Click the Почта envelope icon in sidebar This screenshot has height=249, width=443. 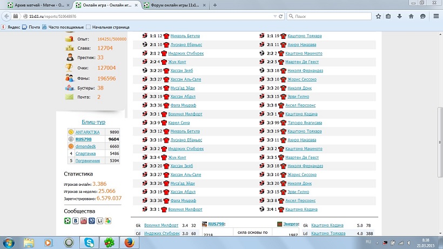coord(69,97)
